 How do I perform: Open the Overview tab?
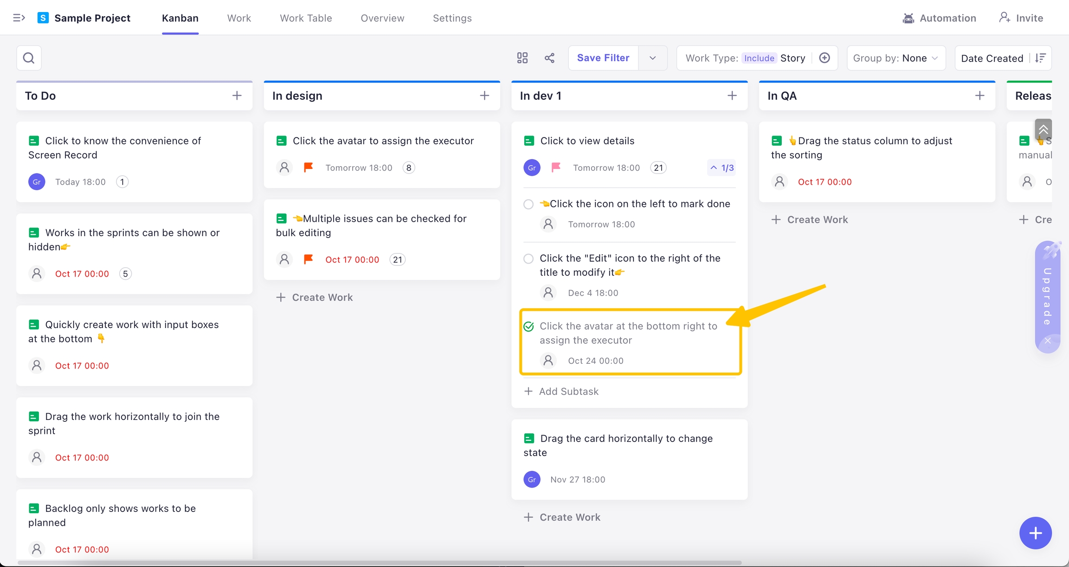pos(382,18)
